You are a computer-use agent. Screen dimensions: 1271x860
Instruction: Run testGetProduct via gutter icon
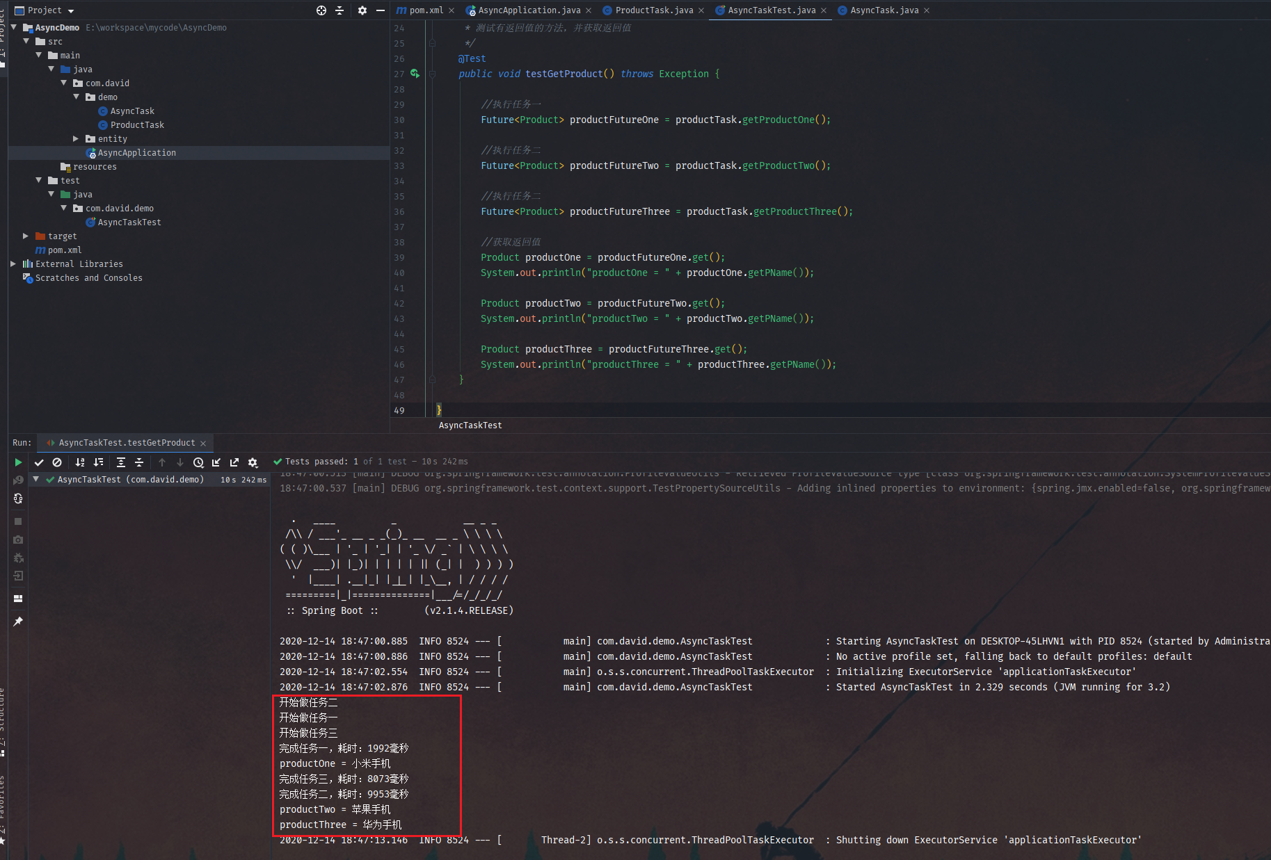click(415, 74)
